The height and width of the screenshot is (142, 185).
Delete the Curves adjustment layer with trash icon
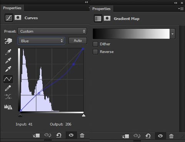pos(82,135)
